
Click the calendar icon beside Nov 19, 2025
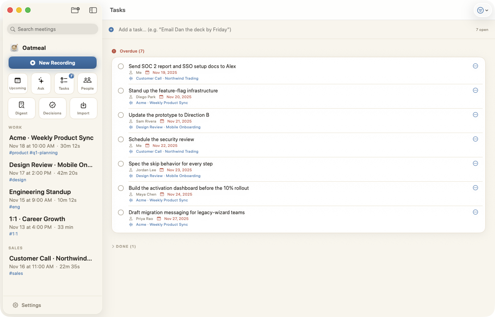pyautogui.click(x=147, y=73)
